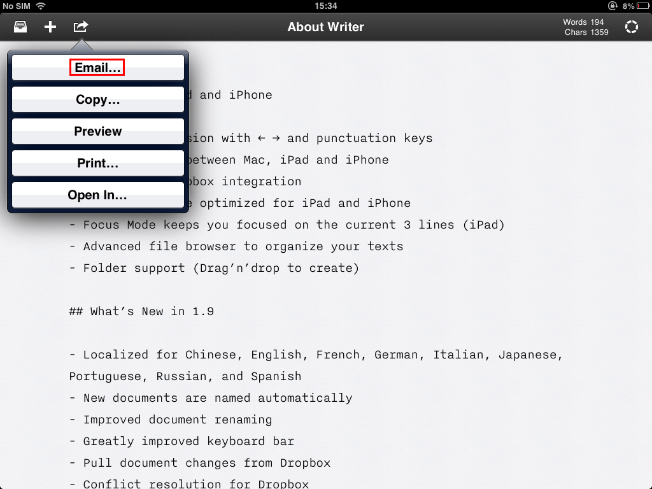Create a new document with the plus icon

click(x=50, y=27)
